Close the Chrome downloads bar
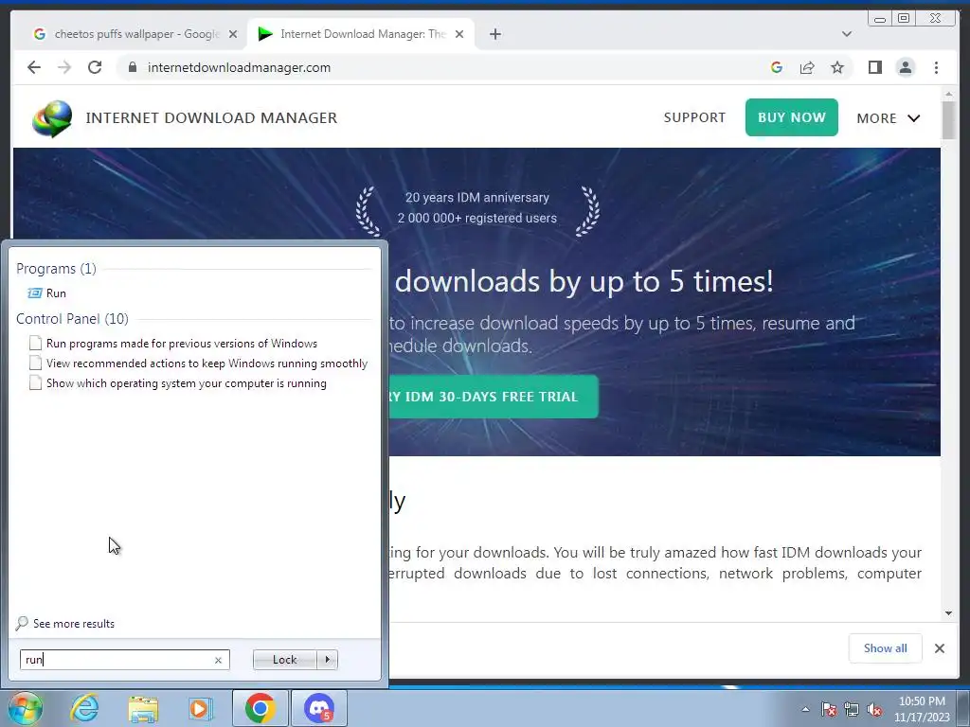Screen dimensions: 970x727 (939, 647)
